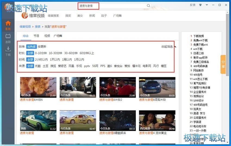
Task: Open the 影视 home section in sidebar
Action: point(8,25)
